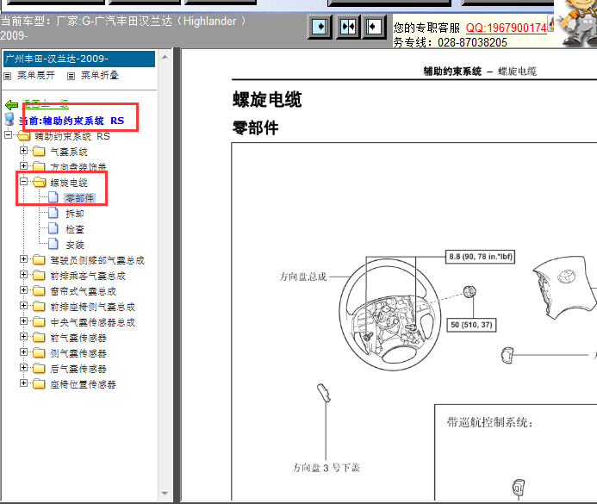
Task: Click the 方向盘 3 号下盖 label
Action: [x=326, y=468]
